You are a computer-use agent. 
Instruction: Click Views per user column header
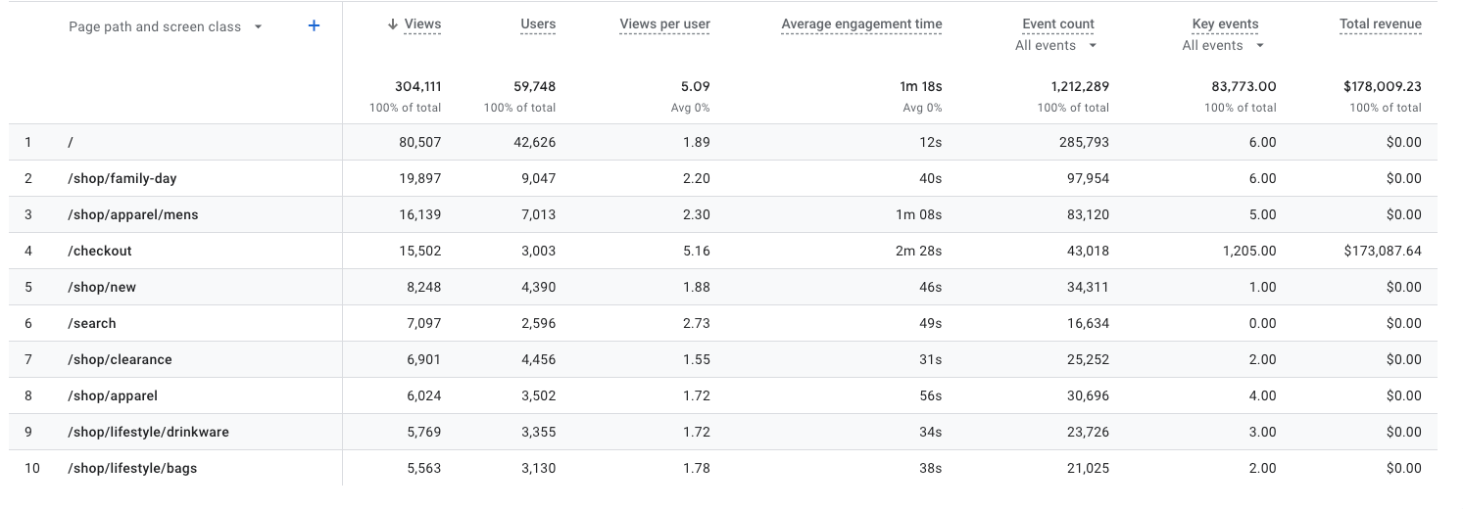tap(664, 24)
